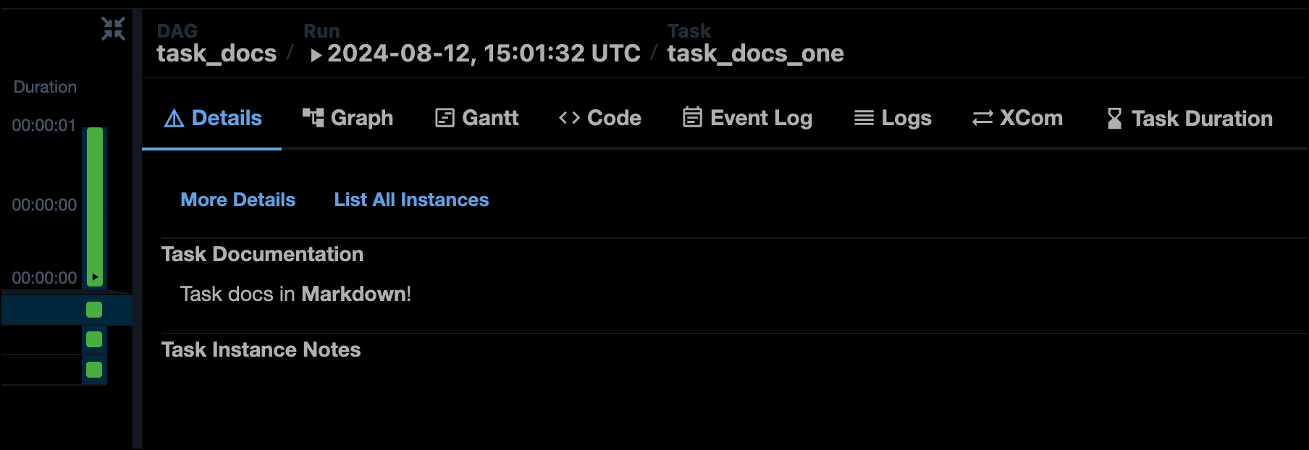
Task: Open the Event Log calendar icon
Action: (692, 117)
